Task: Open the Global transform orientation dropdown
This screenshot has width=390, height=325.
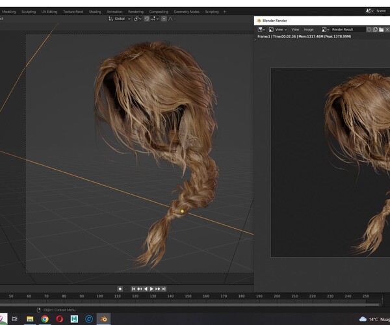Action: click(120, 19)
